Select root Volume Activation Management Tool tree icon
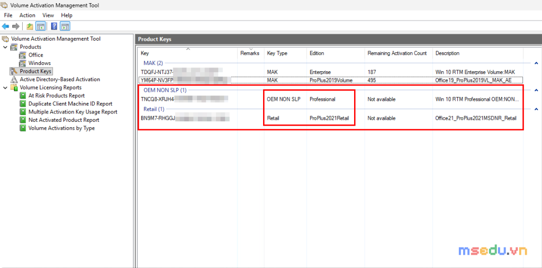542x268 pixels. point(5,39)
